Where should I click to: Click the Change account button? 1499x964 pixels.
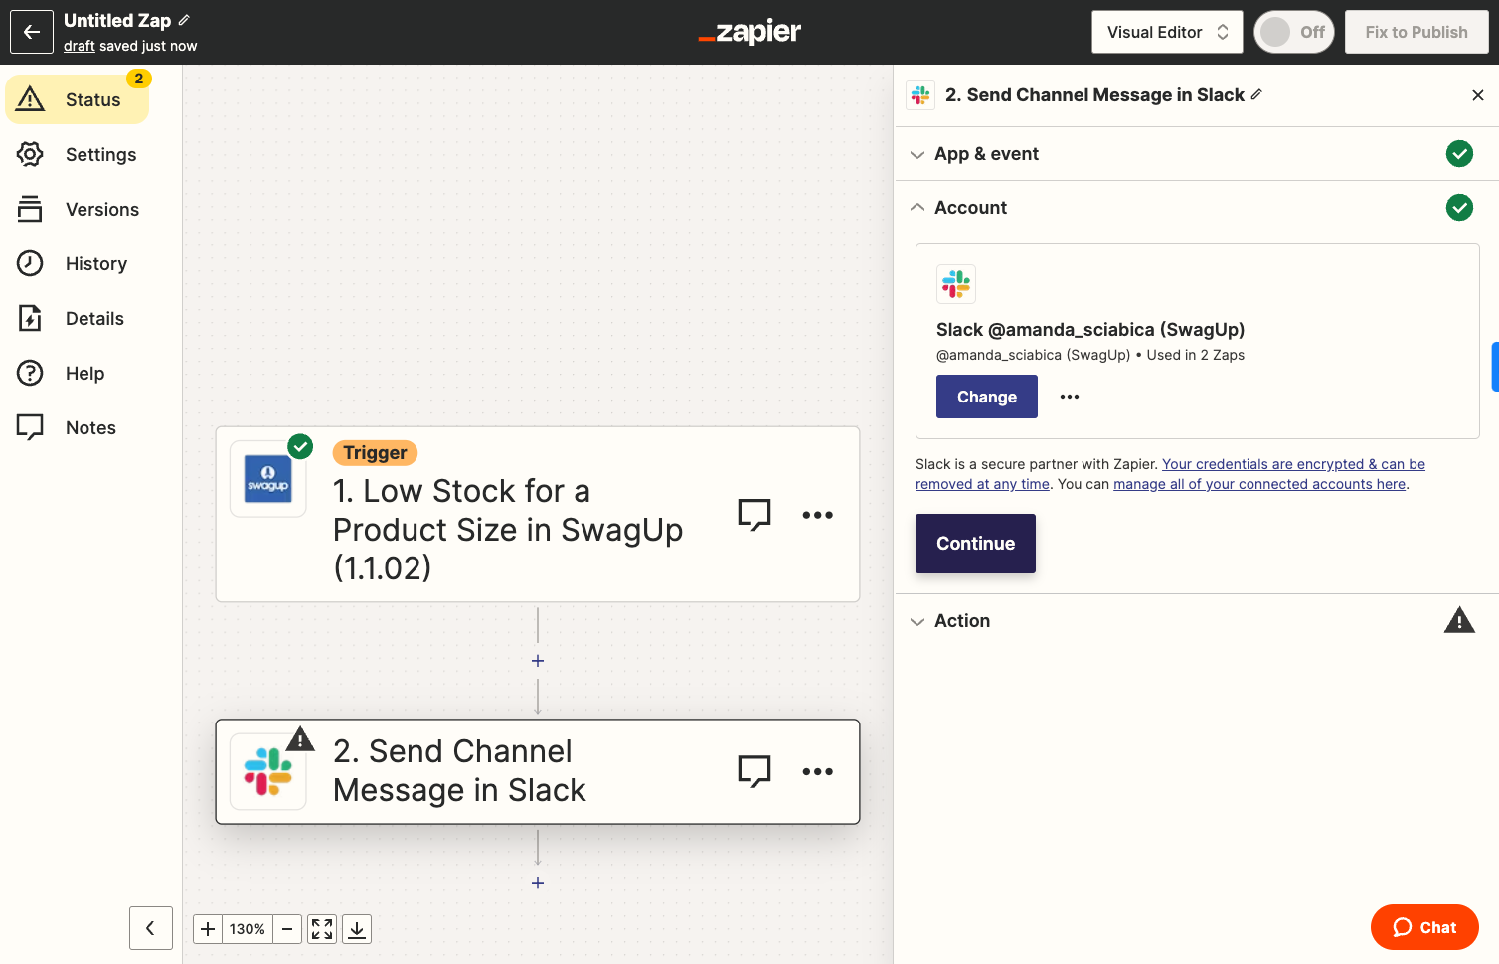[x=987, y=397]
